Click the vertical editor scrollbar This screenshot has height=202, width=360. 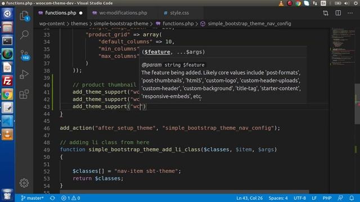coord(357,104)
